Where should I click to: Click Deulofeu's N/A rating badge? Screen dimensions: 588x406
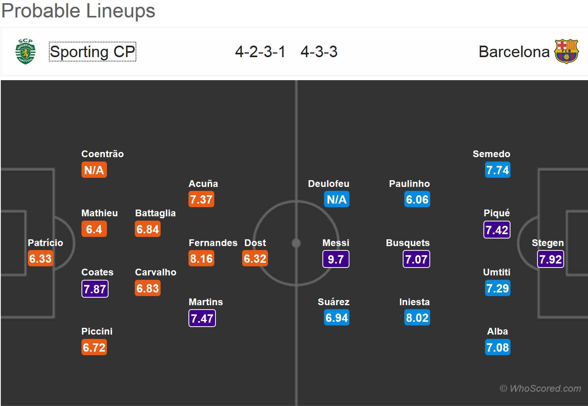click(337, 200)
